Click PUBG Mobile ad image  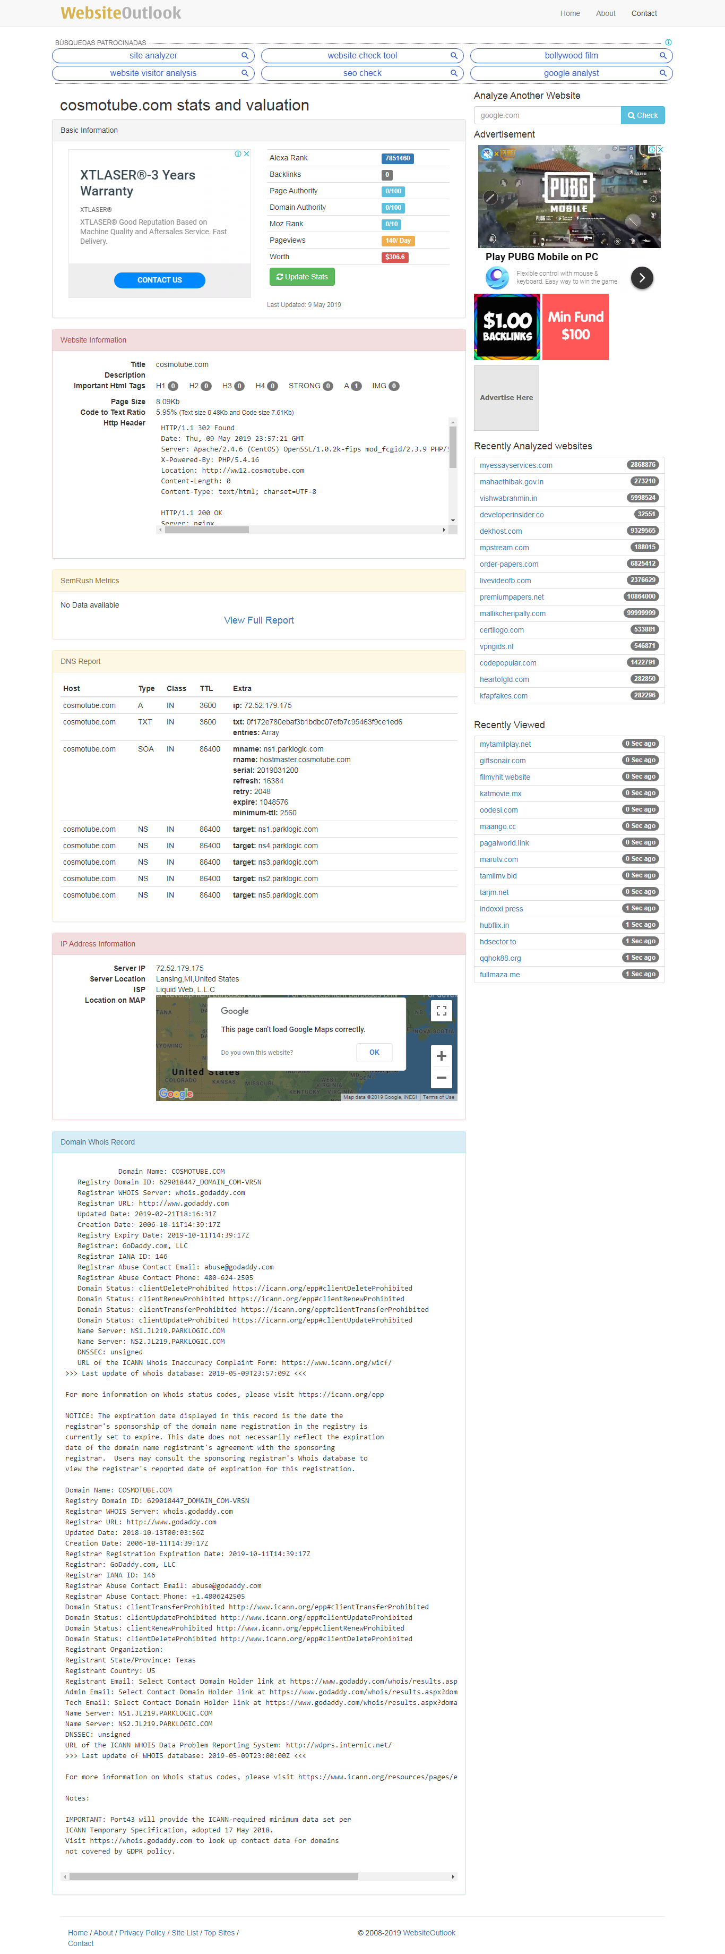(x=569, y=197)
